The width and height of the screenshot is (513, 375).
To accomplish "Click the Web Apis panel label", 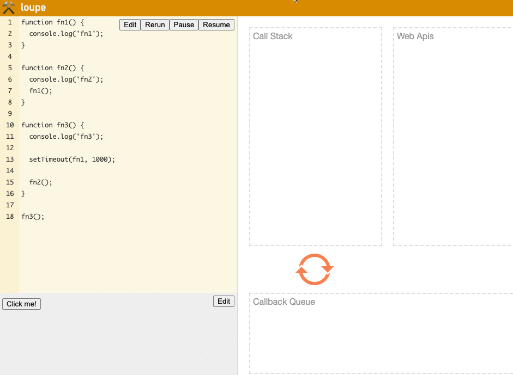I will point(415,36).
